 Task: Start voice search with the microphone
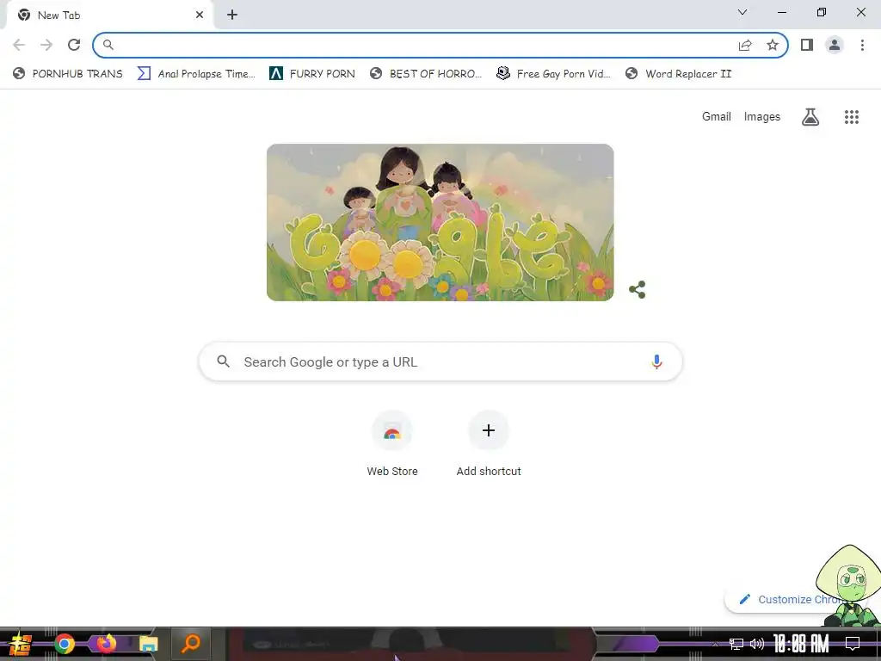coord(656,362)
